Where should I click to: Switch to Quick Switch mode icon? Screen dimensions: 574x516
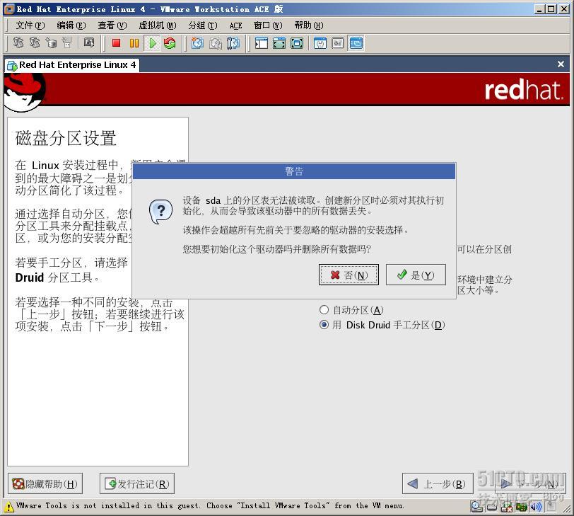(x=279, y=43)
